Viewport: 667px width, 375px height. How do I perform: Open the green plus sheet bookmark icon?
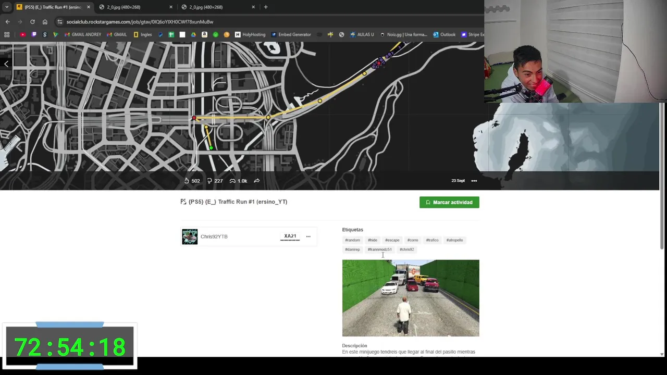tap(171, 34)
